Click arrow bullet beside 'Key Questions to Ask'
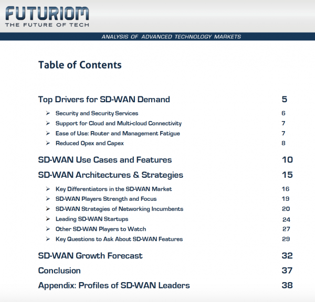This screenshot has height=302, width=315. tap(48, 239)
